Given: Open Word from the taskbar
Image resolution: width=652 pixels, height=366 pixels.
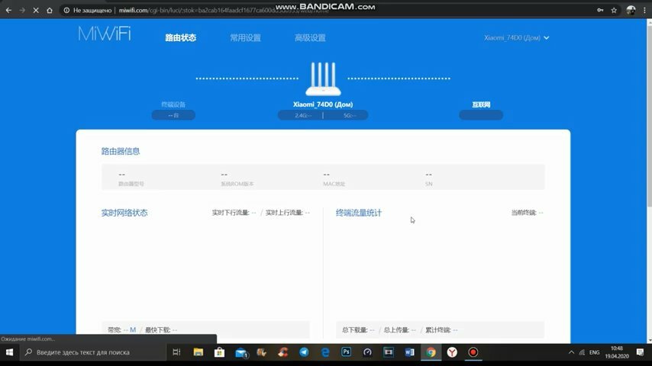Looking at the screenshot, I should point(409,352).
